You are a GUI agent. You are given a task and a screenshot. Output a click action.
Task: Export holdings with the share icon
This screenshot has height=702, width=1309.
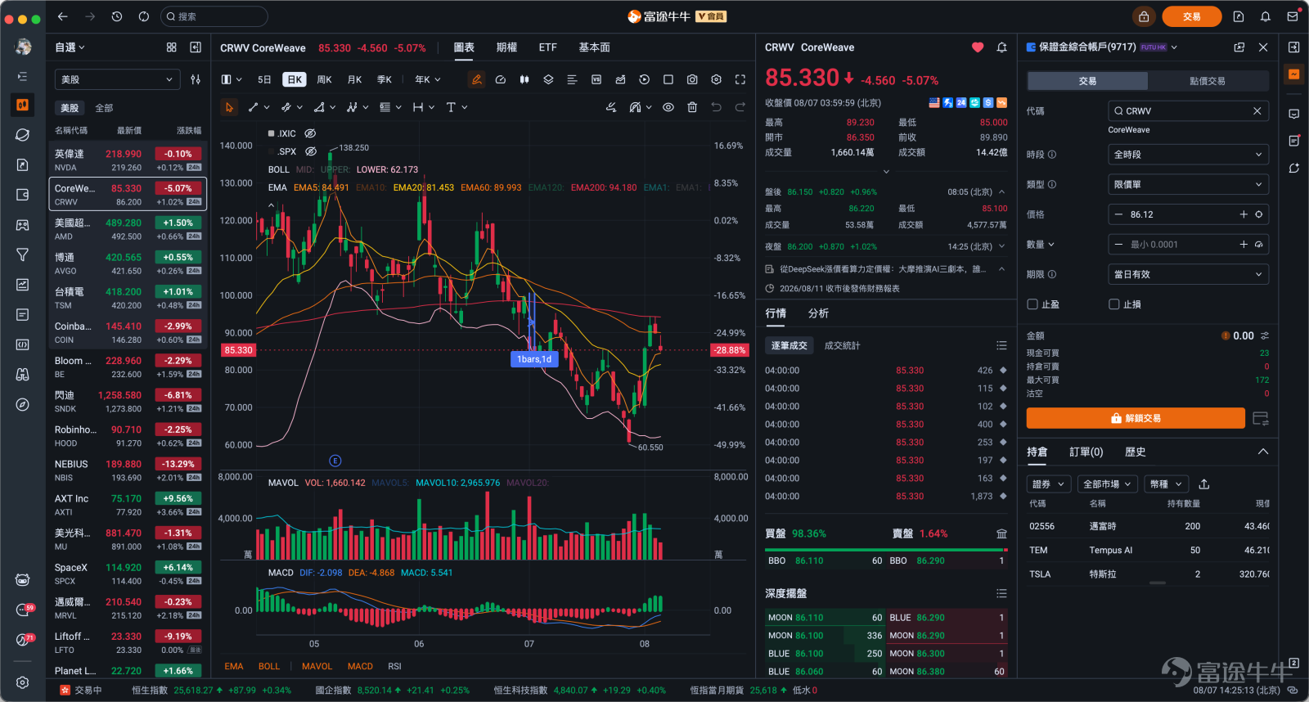[1203, 484]
